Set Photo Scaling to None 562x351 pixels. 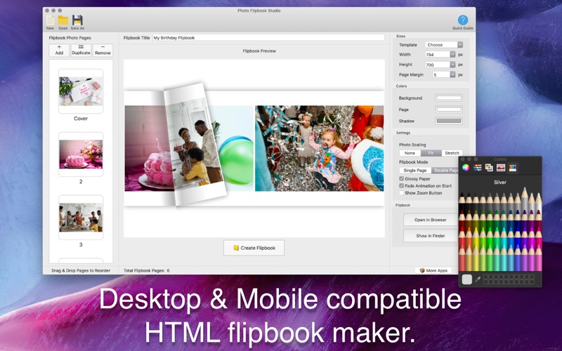coord(410,153)
